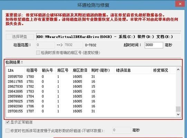Toggle 修复时包括读写速度慢 checkbox
This screenshot has width=187, height=138.
pyautogui.click(x=8, y=131)
